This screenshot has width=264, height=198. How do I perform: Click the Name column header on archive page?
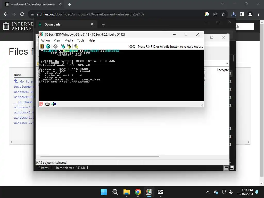coord(18,75)
